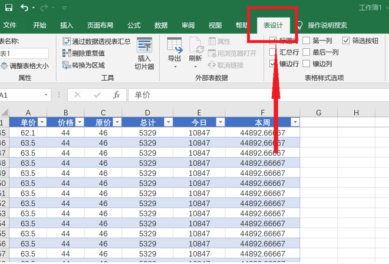Open the 本周 column filter dropdown
The width and height of the screenshot is (389, 264).
click(x=295, y=122)
